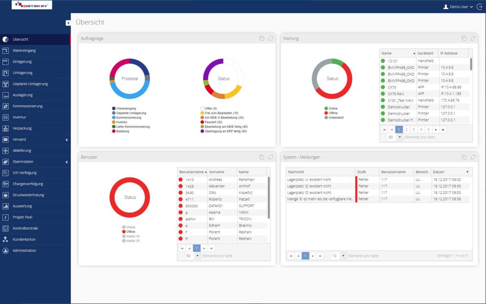Screen dimensions: 486x304
Task: Click the Chargenverfolgung sidebar icon
Action: point(6,184)
